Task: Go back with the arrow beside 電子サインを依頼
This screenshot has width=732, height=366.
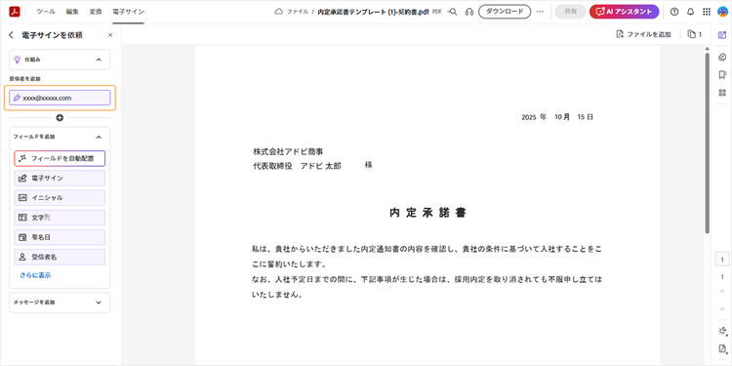Action: (11, 35)
